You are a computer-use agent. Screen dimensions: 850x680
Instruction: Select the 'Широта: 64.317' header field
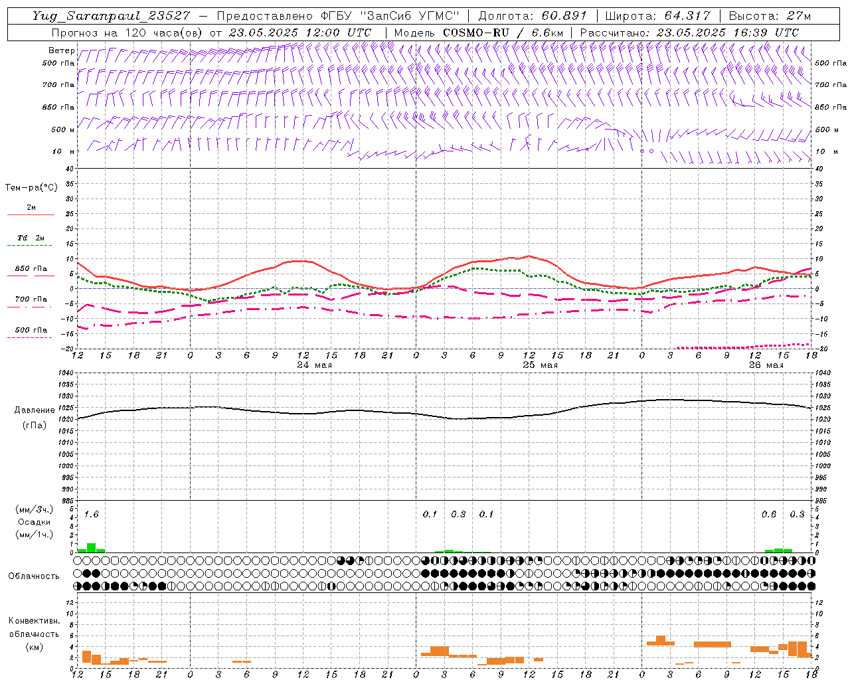click(x=657, y=16)
